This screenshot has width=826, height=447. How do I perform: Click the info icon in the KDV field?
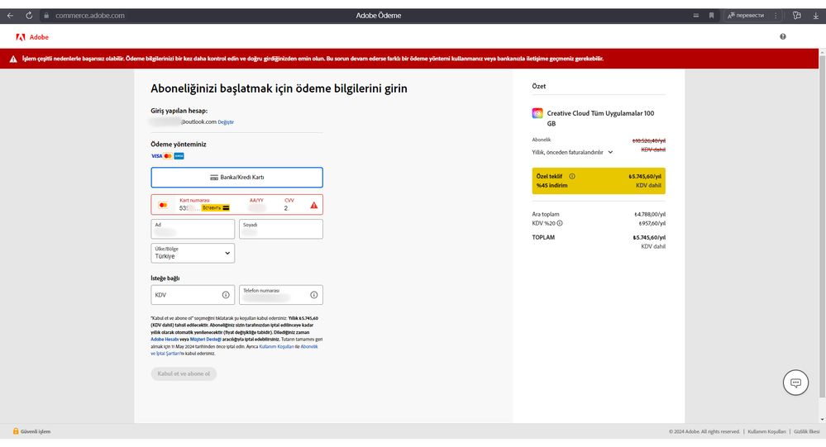pos(226,295)
